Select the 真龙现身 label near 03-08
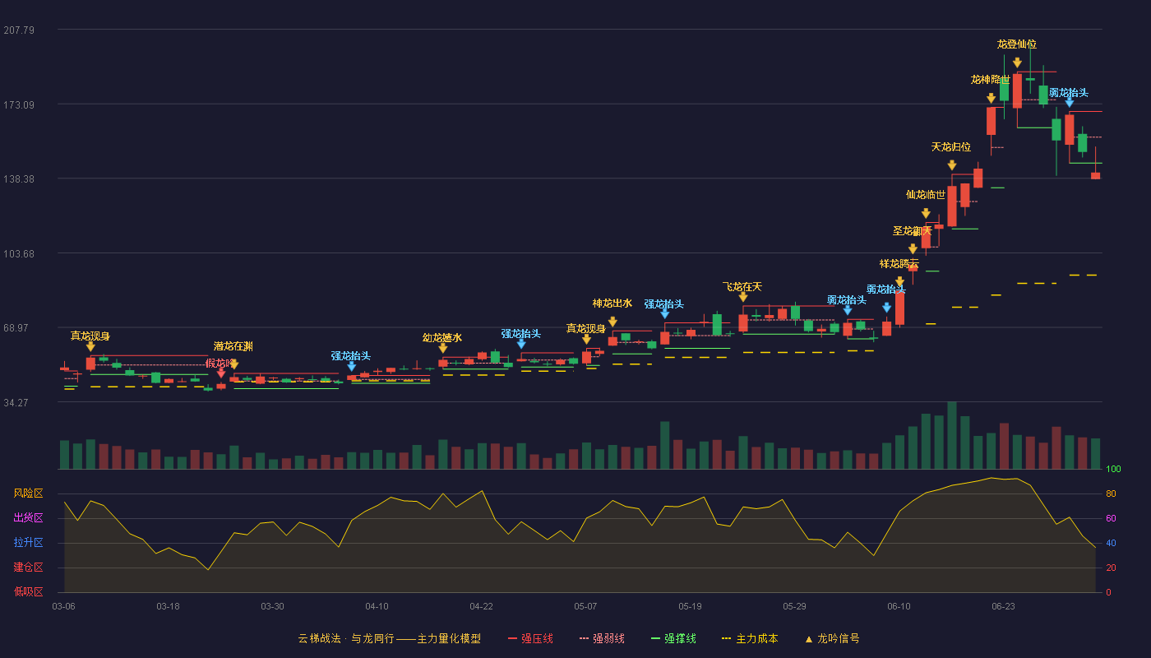The image size is (1151, 658). click(x=90, y=336)
